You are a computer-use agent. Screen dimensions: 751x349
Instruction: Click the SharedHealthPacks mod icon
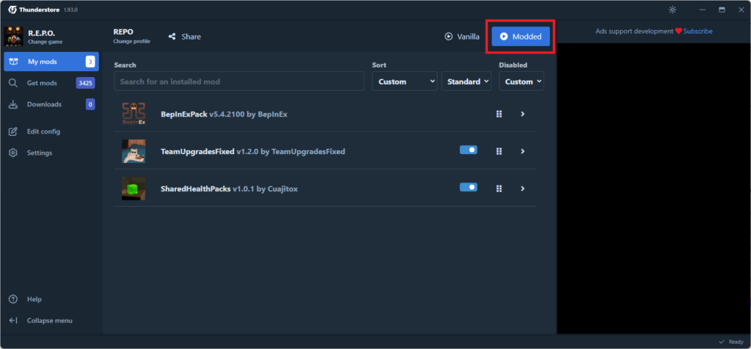pos(133,188)
